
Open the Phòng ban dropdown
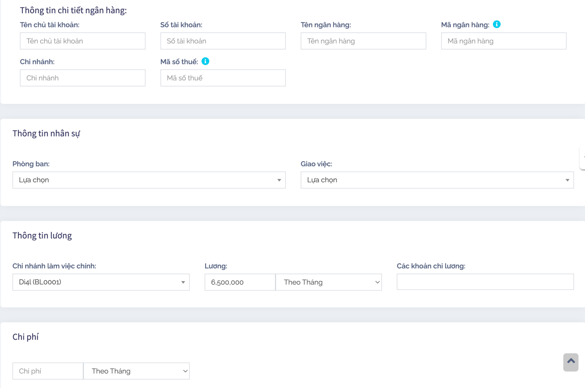[x=148, y=180]
